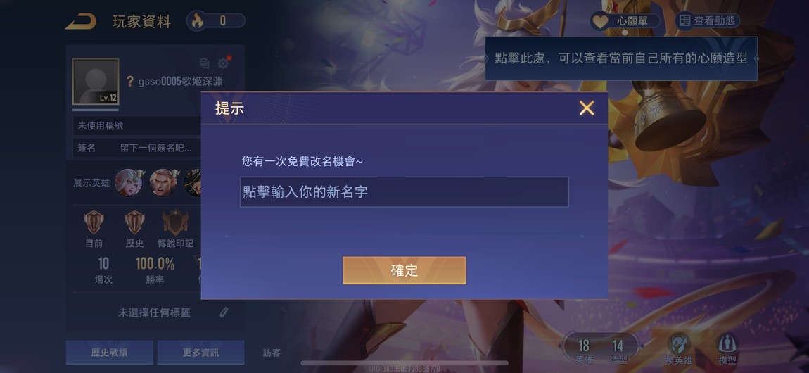Close the 提示 dialog with the X
The height and width of the screenshot is (373, 809).
point(587,108)
